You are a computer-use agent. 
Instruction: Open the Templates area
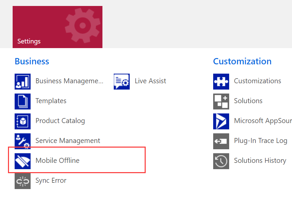(51, 101)
